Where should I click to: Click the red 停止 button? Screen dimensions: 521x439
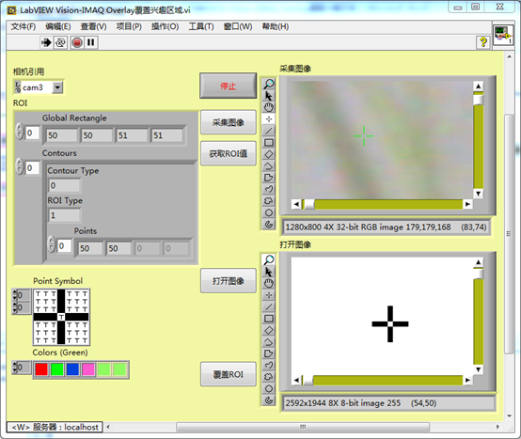pos(228,86)
